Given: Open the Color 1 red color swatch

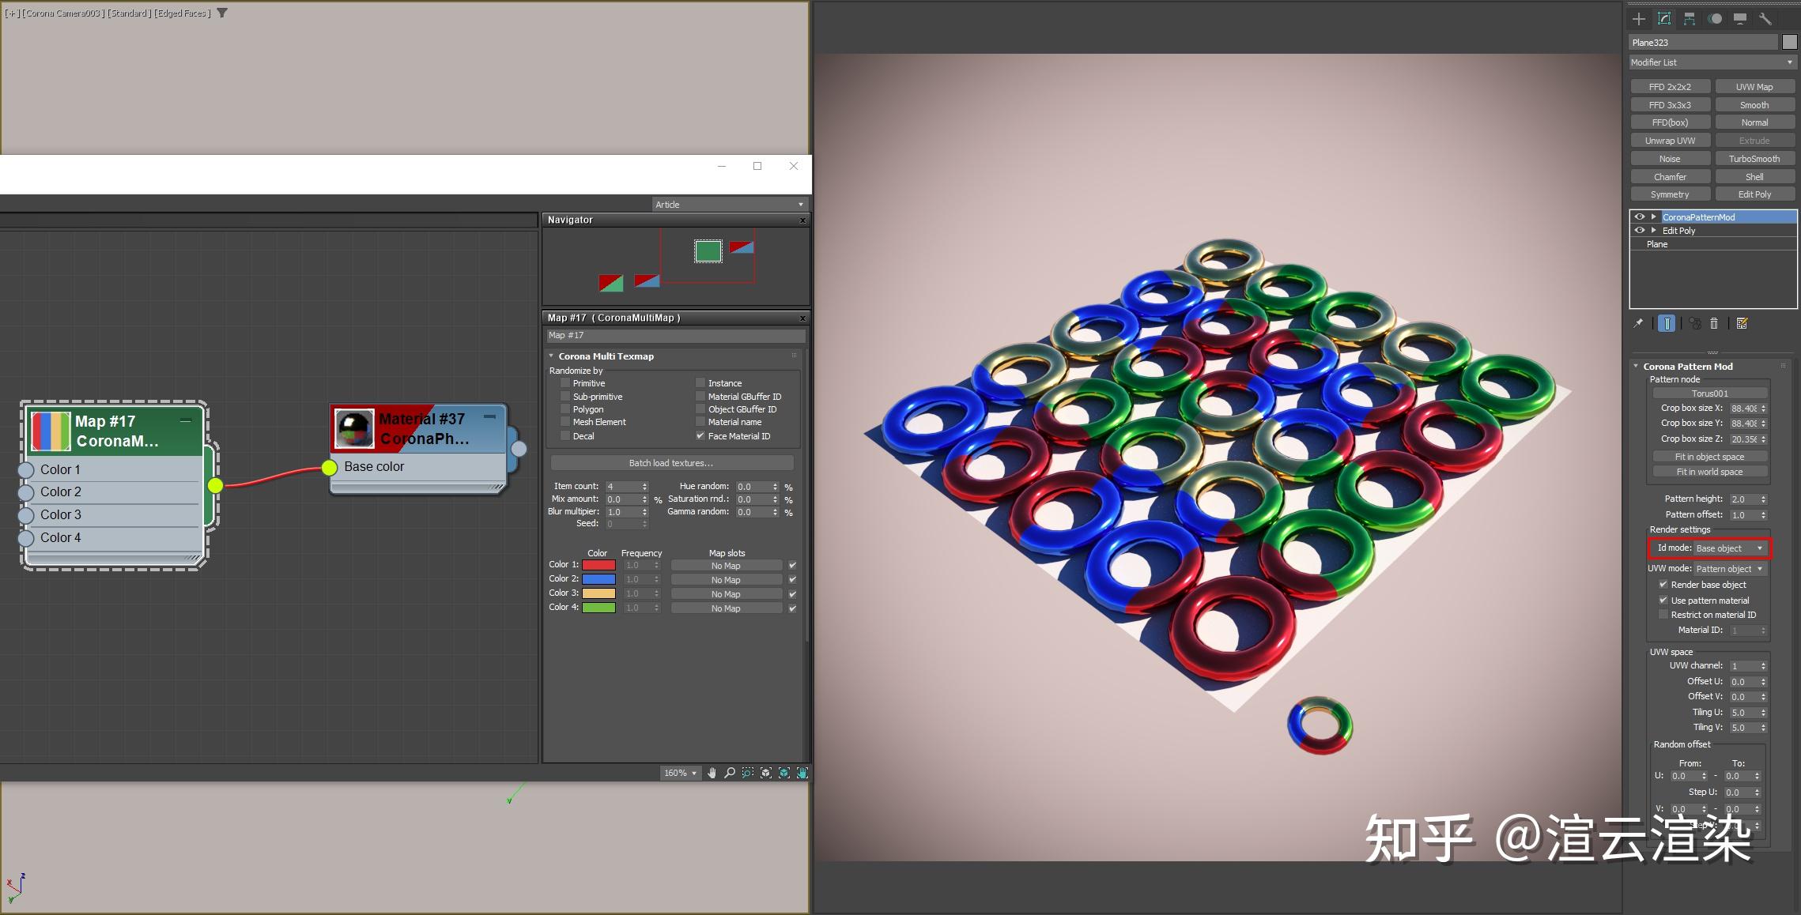Looking at the screenshot, I should click(x=598, y=564).
